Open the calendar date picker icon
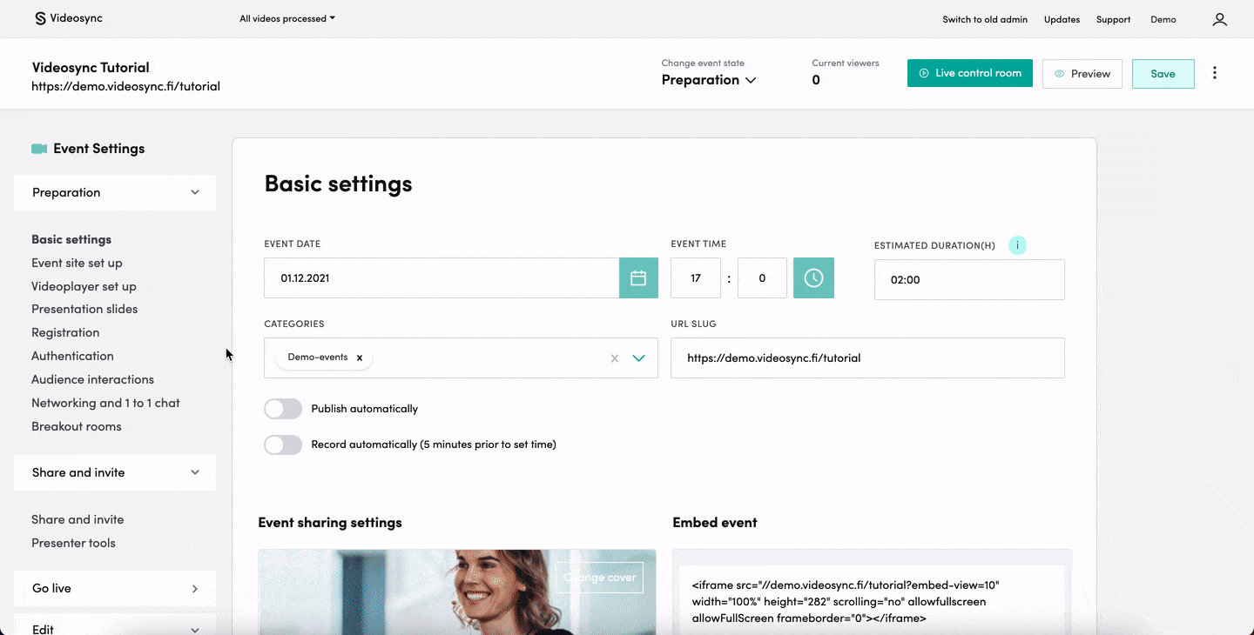The image size is (1254, 635). point(638,277)
